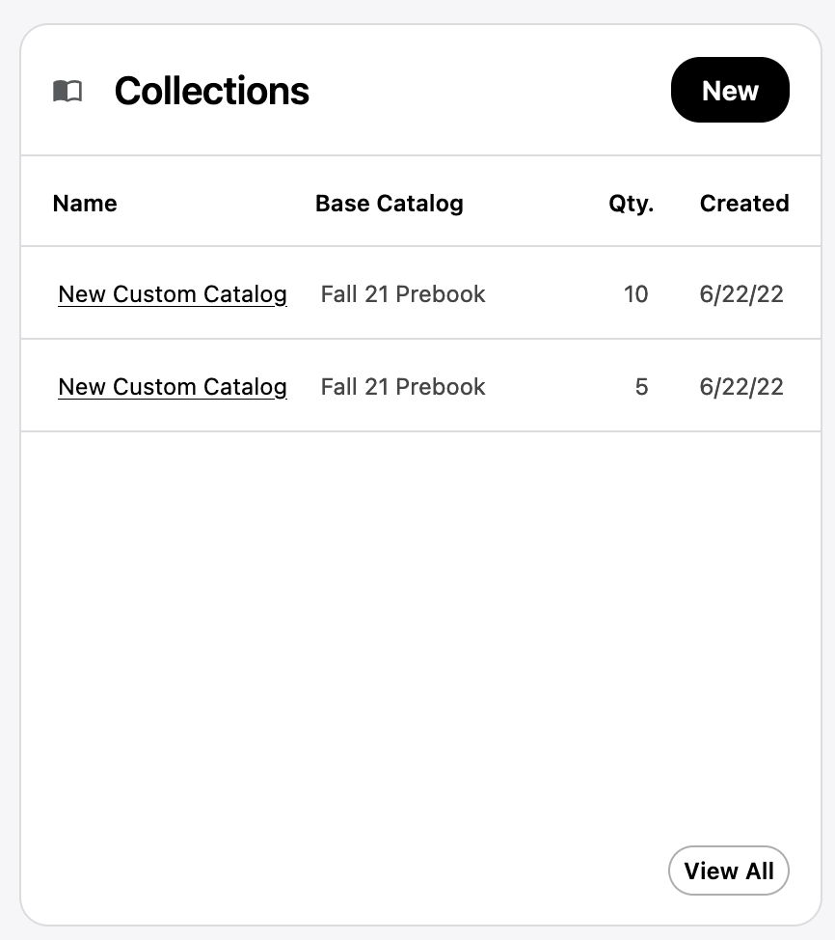The height and width of the screenshot is (940, 835).
Task: Select the 6/22/22 date in first row
Action: click(x=741, y=294)
